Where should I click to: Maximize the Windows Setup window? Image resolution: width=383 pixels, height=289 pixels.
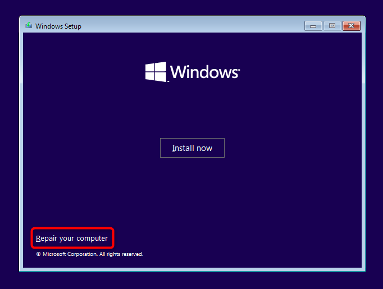(332, 26)
